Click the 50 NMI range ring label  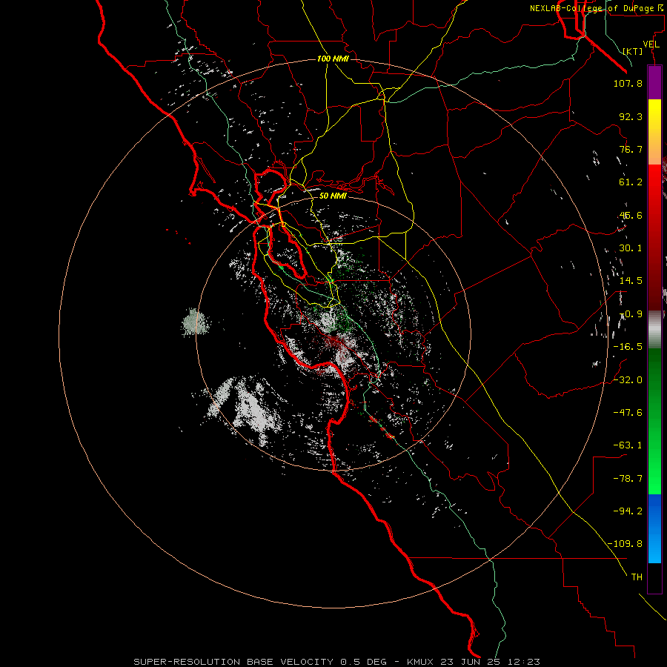[333, 196]
